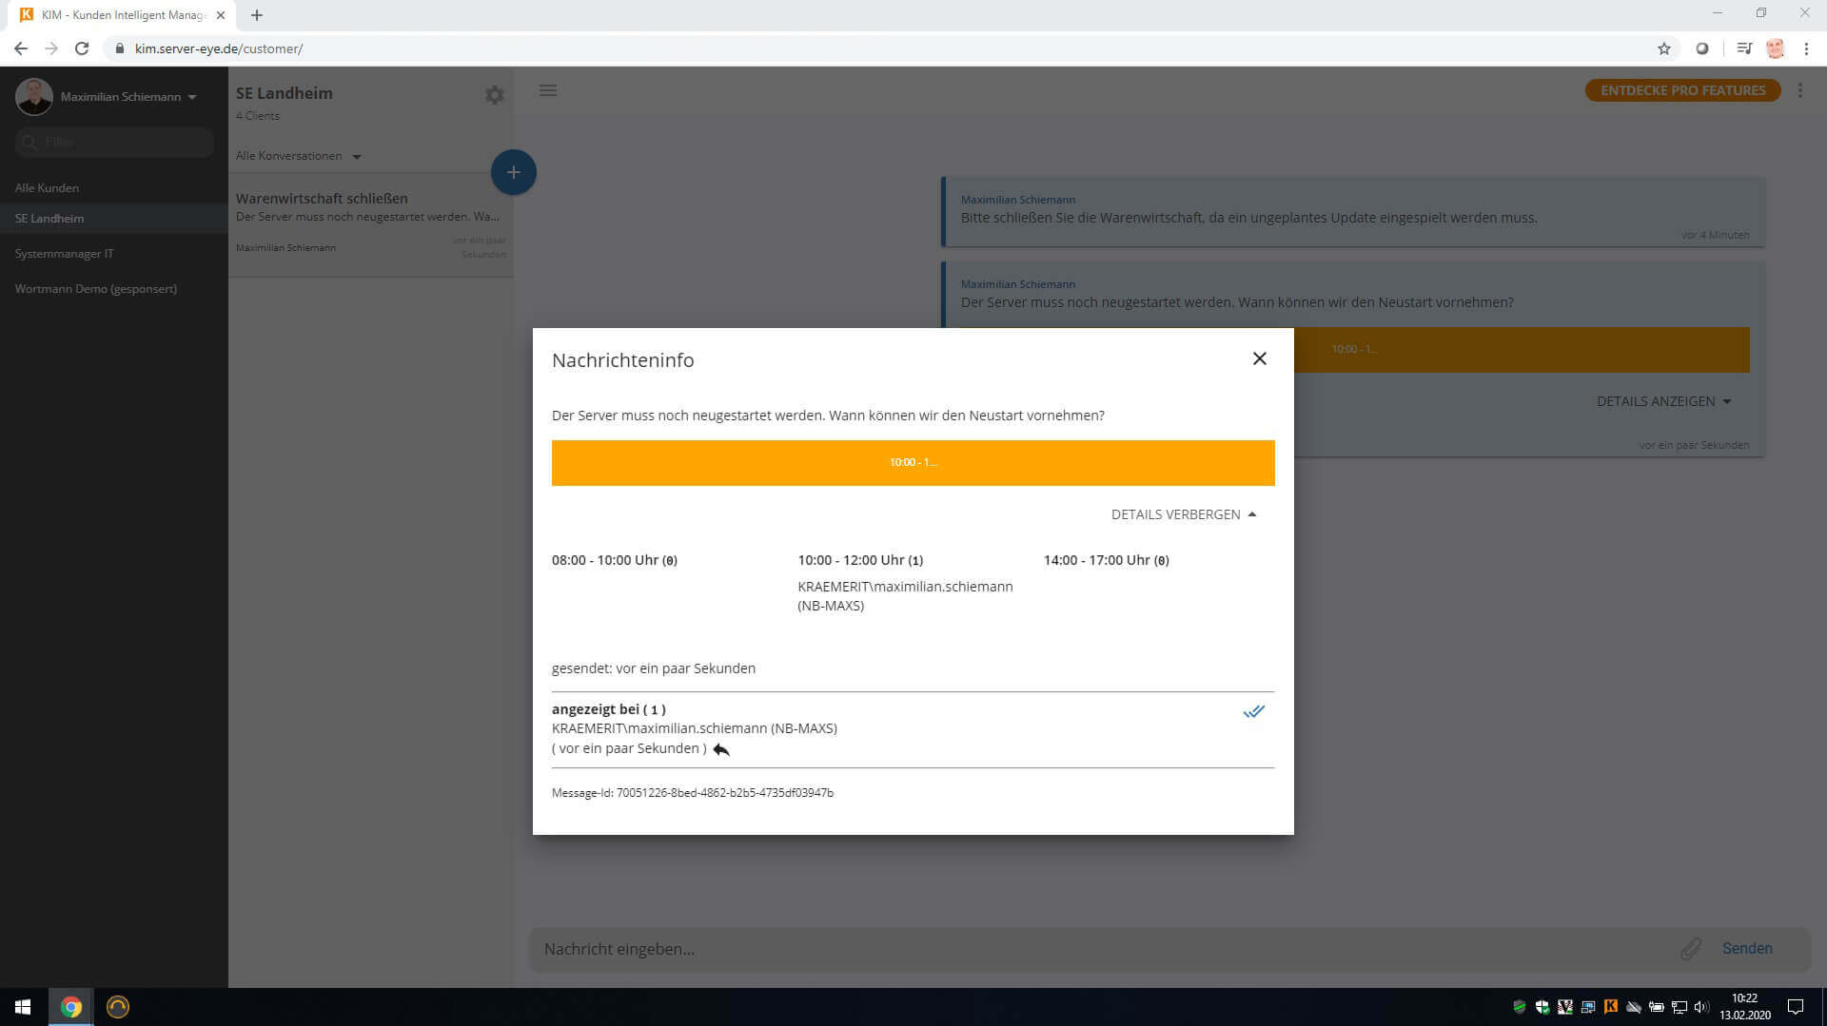
Task: Click the blue double-checkmark read icon
Action: [1253, 711]
